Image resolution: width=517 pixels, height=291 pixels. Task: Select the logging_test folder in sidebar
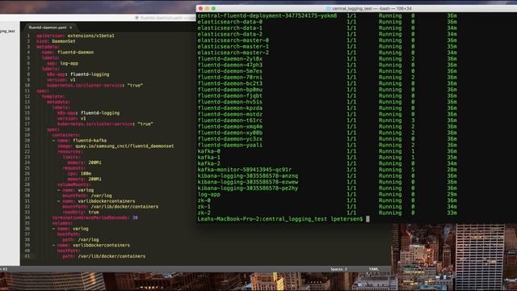7,32
